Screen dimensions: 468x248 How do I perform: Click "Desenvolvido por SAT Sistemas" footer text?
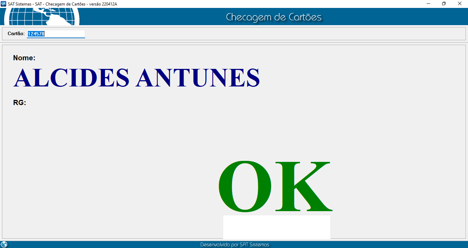pyautogui.click(x=235, y=245)
